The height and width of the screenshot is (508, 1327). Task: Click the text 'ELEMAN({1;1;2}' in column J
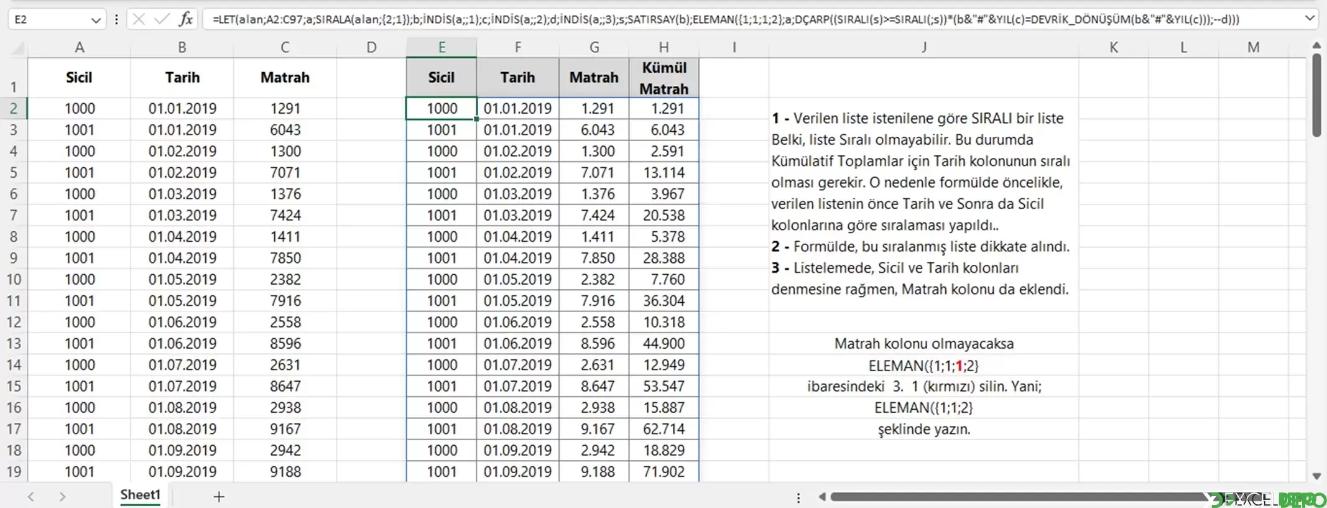pos(923,408)
